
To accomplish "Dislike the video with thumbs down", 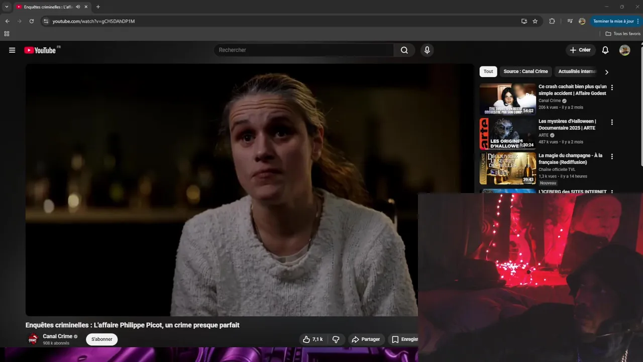I will 336,339.
